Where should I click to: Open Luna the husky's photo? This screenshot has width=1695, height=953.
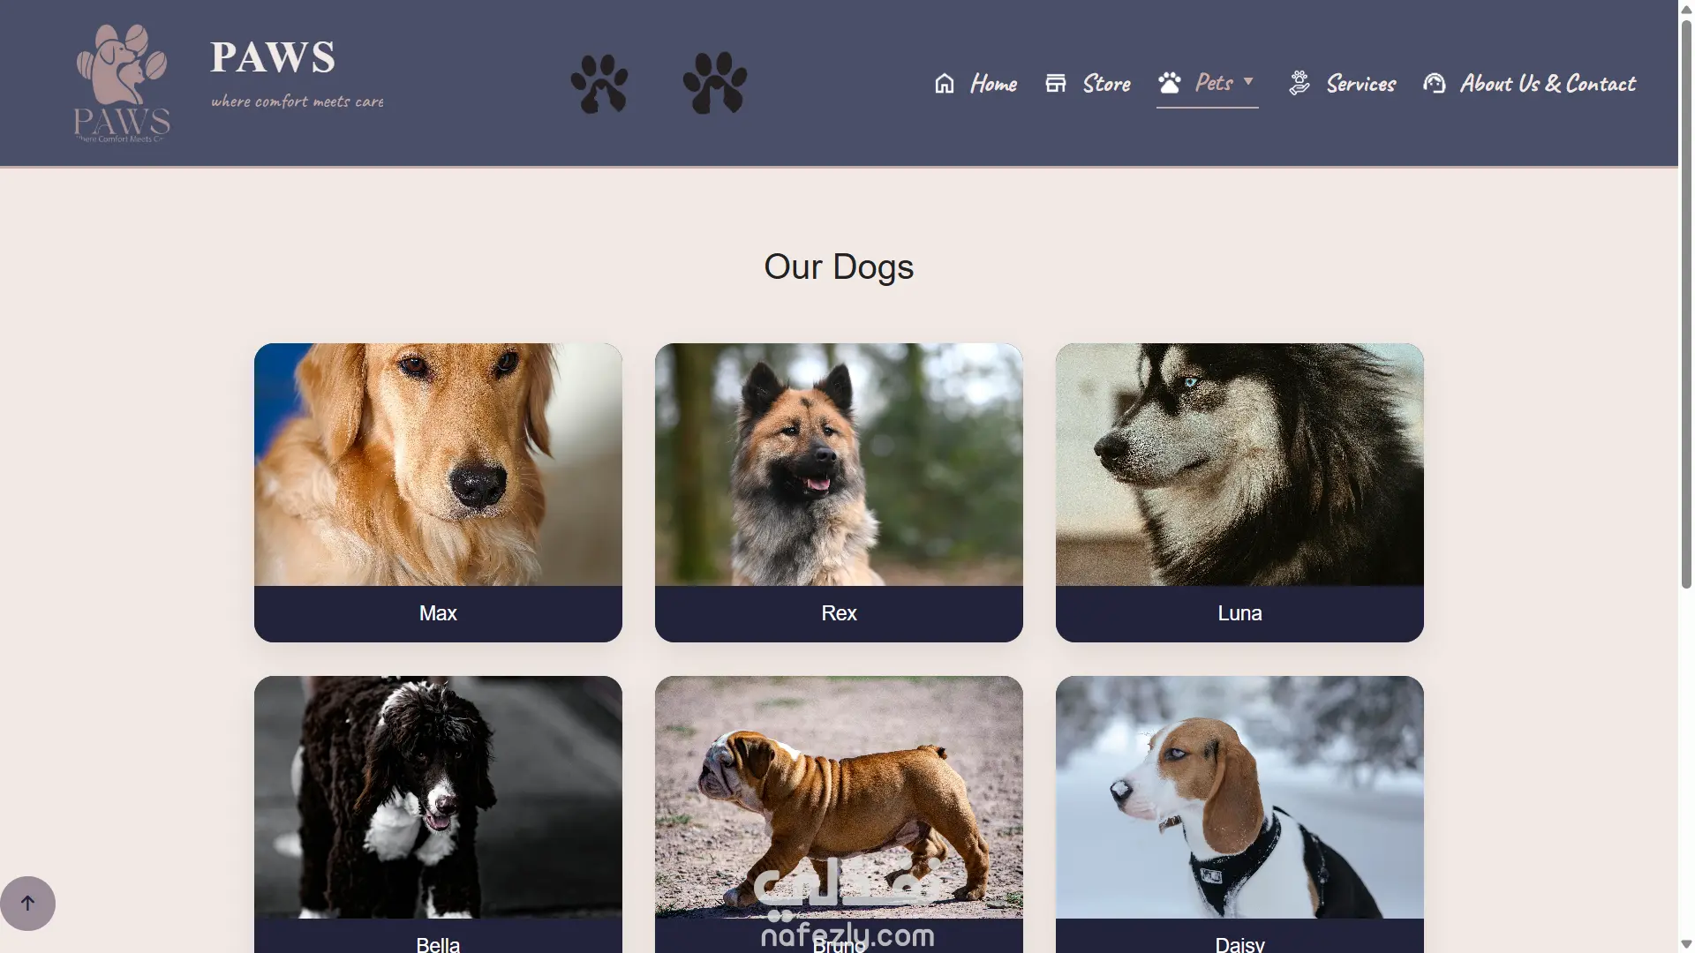(x=1239, y=464)
